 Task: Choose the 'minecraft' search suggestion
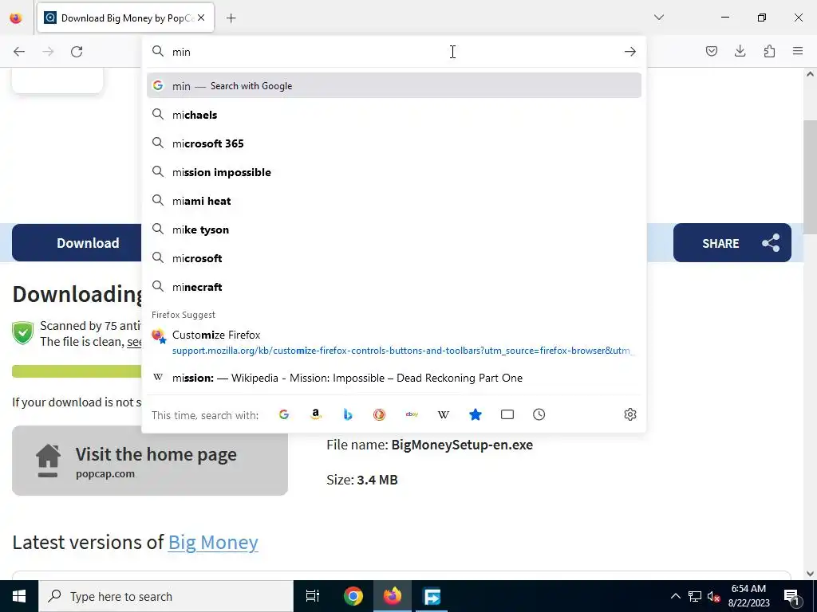coord(394,286)
